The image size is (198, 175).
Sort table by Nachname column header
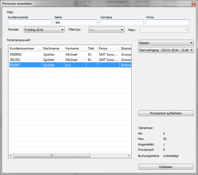(x=53, y=48)
